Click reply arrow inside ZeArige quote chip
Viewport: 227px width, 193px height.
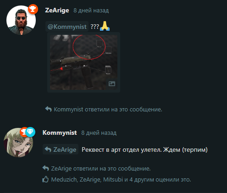click(48, 149)
